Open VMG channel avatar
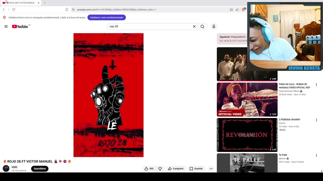Screen dimensions: 323x181 (6, 168)
